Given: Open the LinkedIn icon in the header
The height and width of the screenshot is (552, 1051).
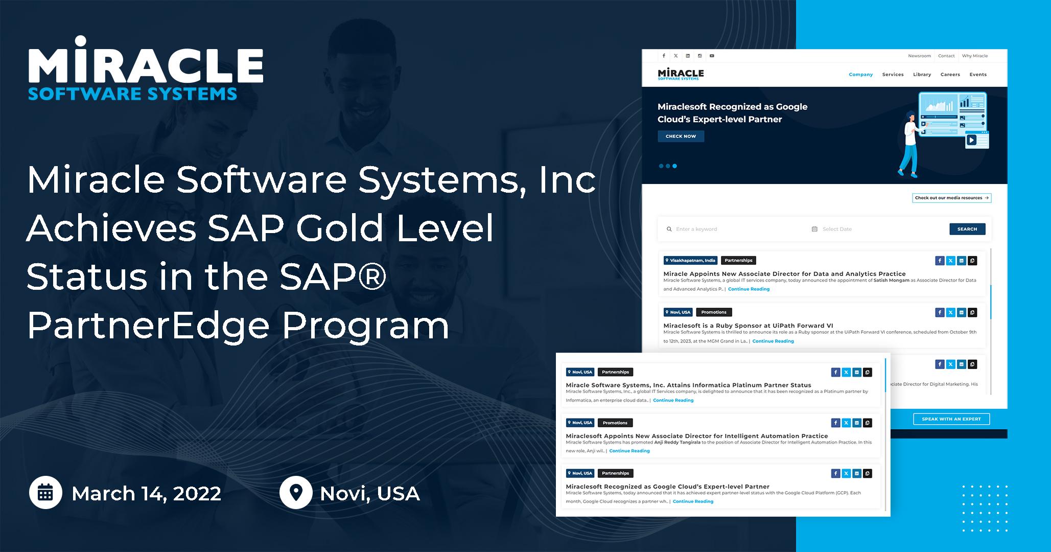Looking at the screenshot, I should (688, 56).
